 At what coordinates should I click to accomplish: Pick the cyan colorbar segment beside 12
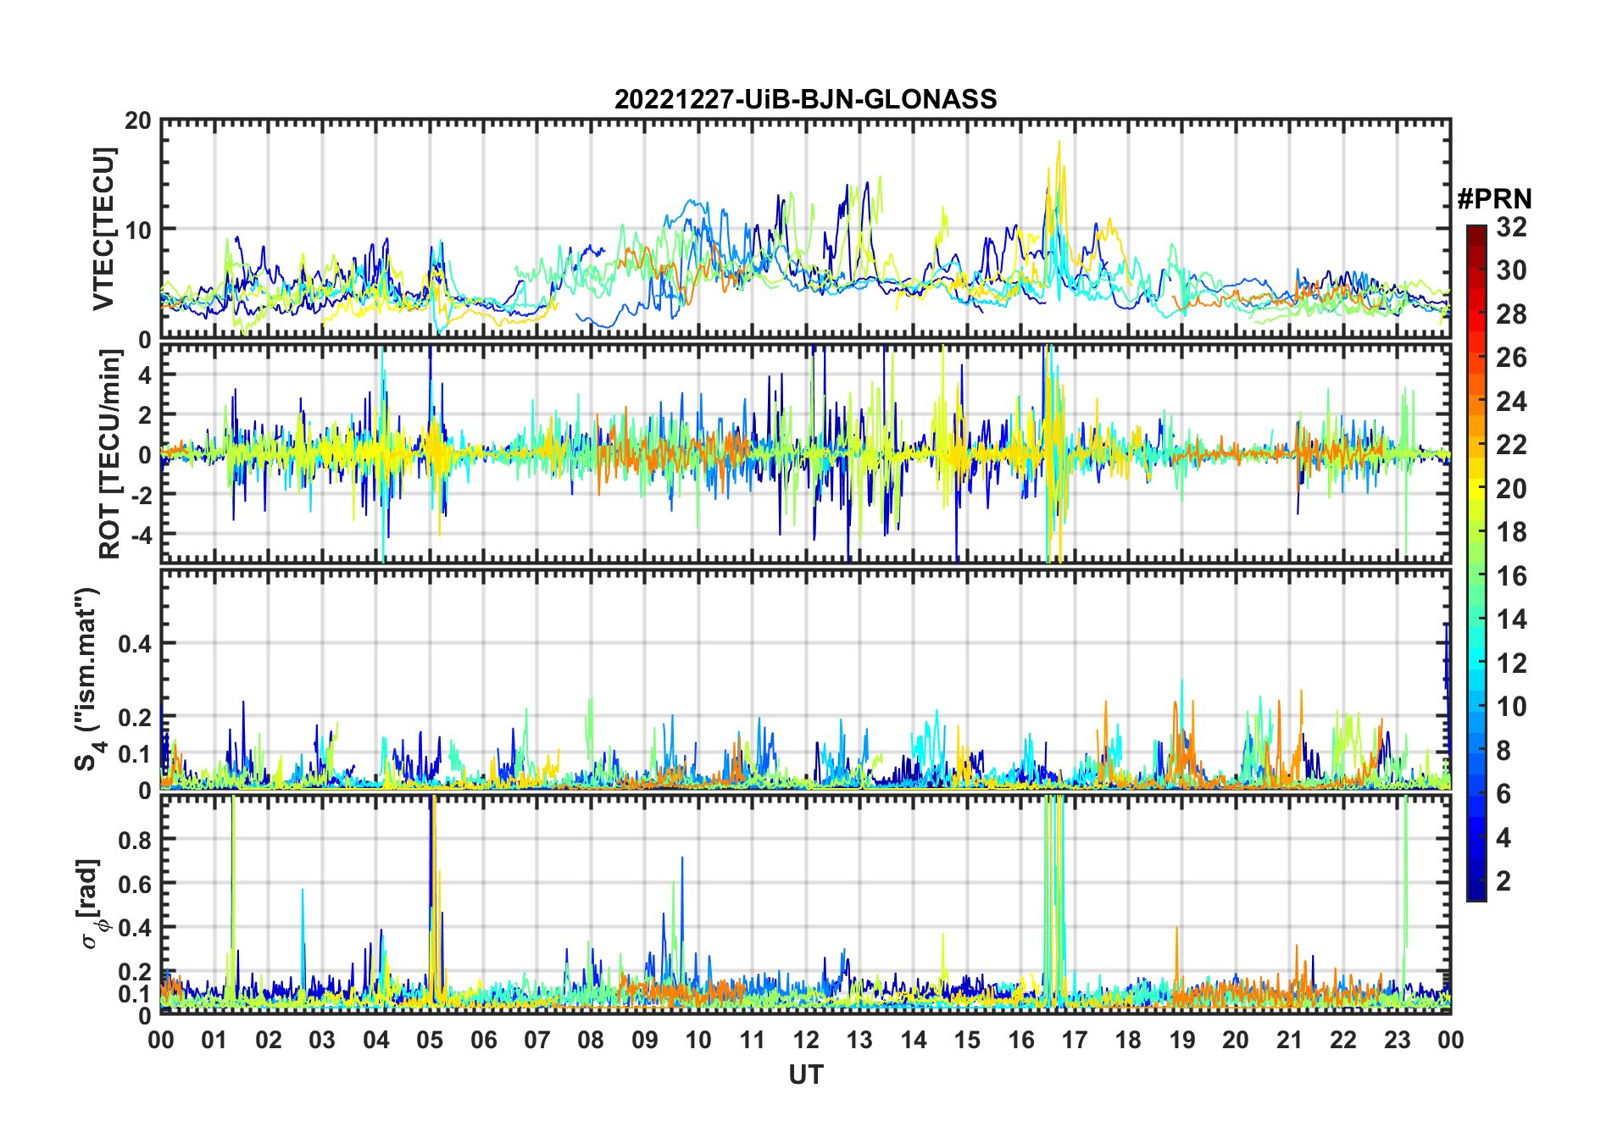tap(1476, 663)
